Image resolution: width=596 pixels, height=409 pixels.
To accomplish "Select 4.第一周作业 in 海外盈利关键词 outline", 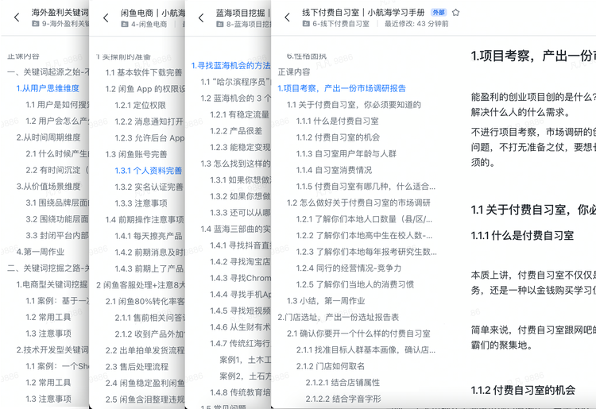I will 40,252.
